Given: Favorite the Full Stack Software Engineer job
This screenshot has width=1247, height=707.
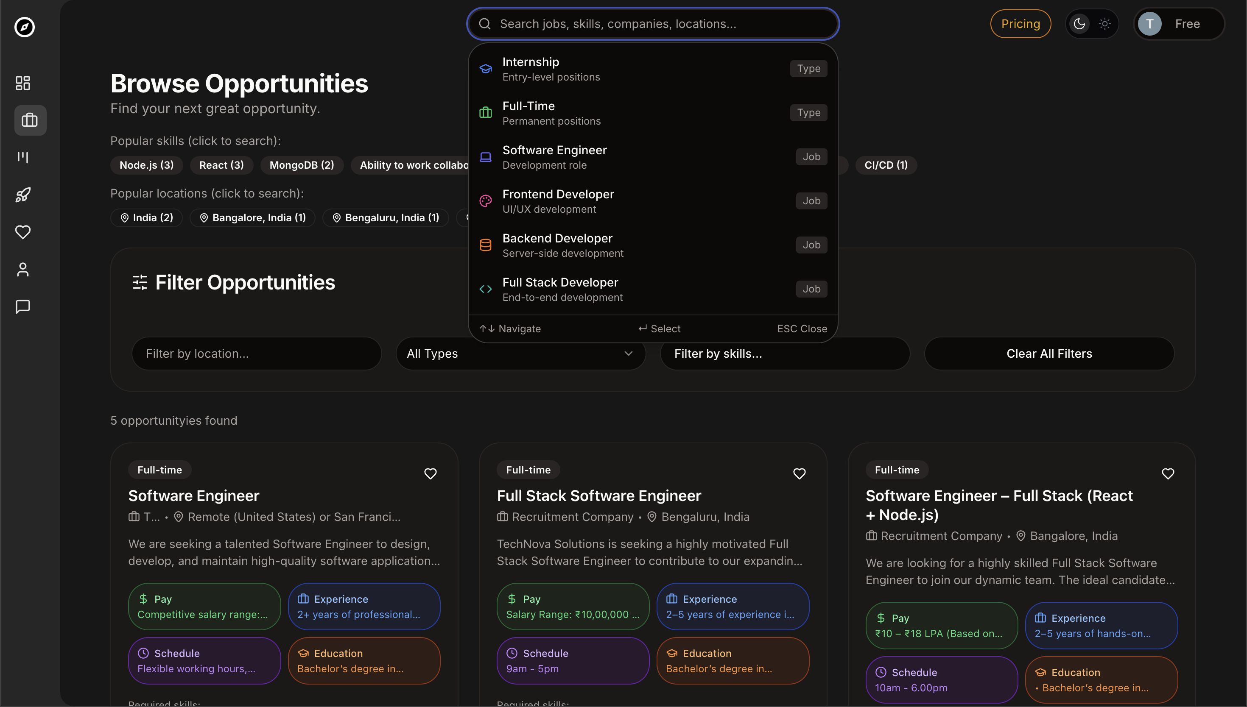Looking at the screenshot, I should point(799,473).
